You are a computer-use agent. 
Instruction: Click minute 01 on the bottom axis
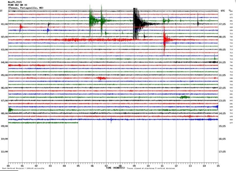[22, 166]
